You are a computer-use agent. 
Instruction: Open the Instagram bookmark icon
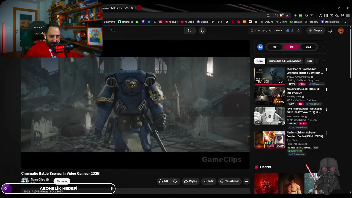[x=161, y=22]
